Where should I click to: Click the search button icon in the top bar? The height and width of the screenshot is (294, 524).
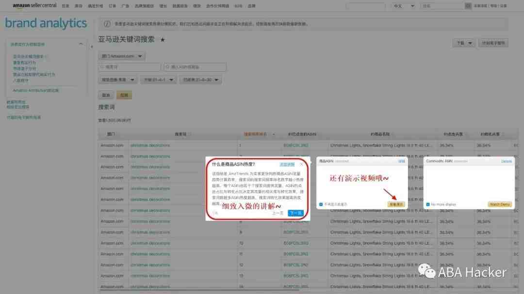coord(468,6)
